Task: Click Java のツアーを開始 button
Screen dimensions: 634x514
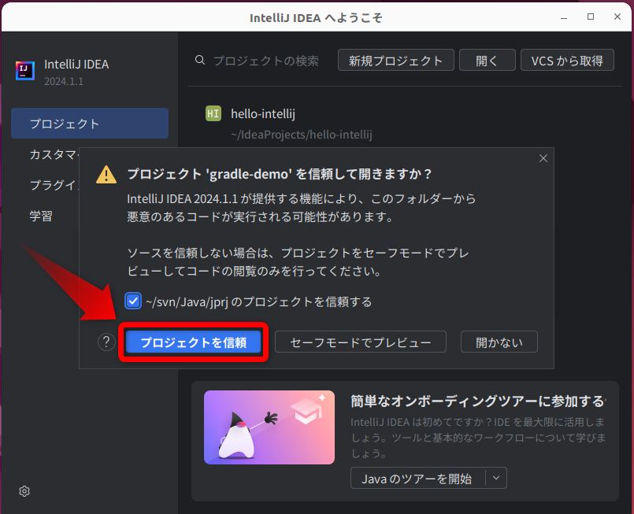Action: coord(417,479)
